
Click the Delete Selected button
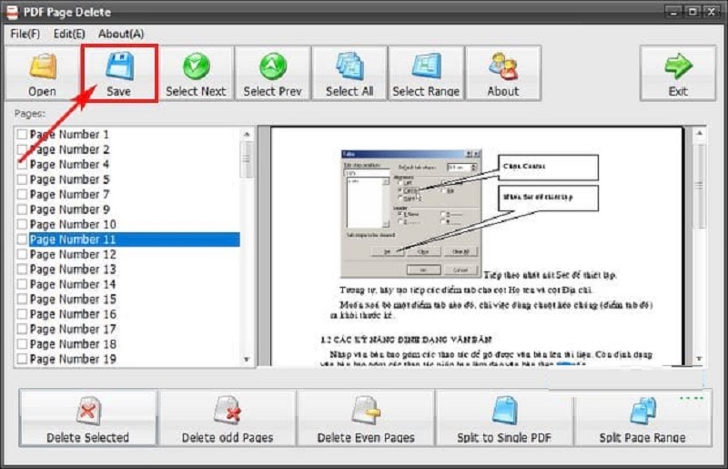coord(87,420)
